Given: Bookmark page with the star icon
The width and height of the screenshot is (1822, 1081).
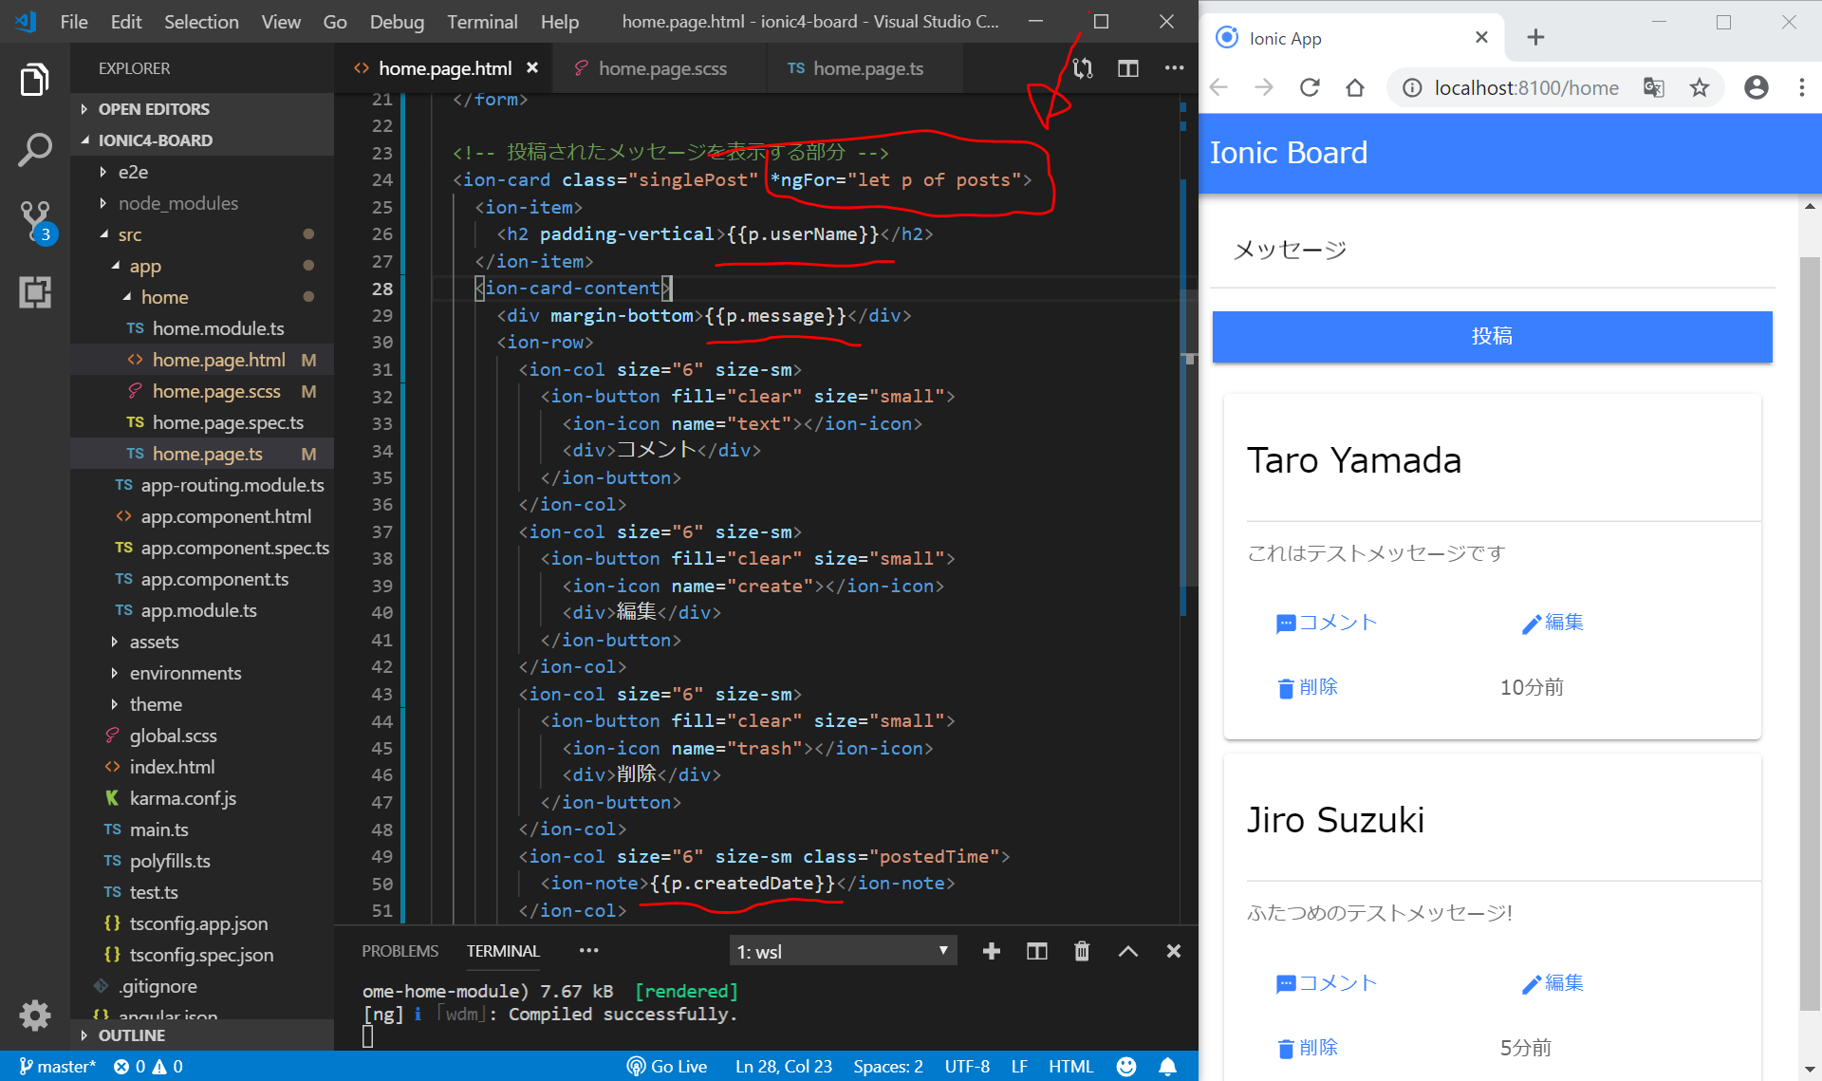Looking at the screenshot, I should (x=1699, y=88).
